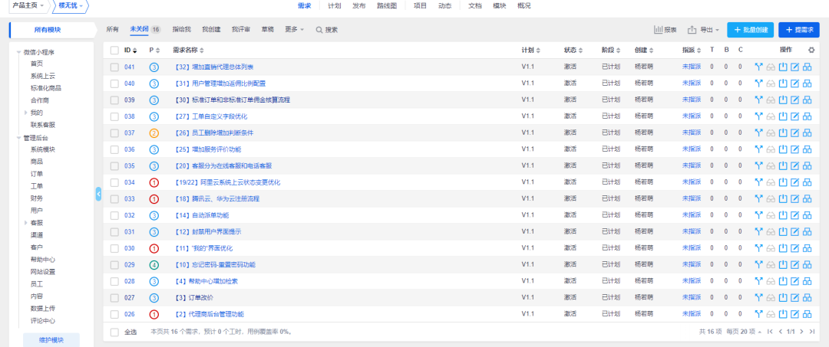
Task: Tick the checkbox for requirement 028
Action: click(114, 281)
